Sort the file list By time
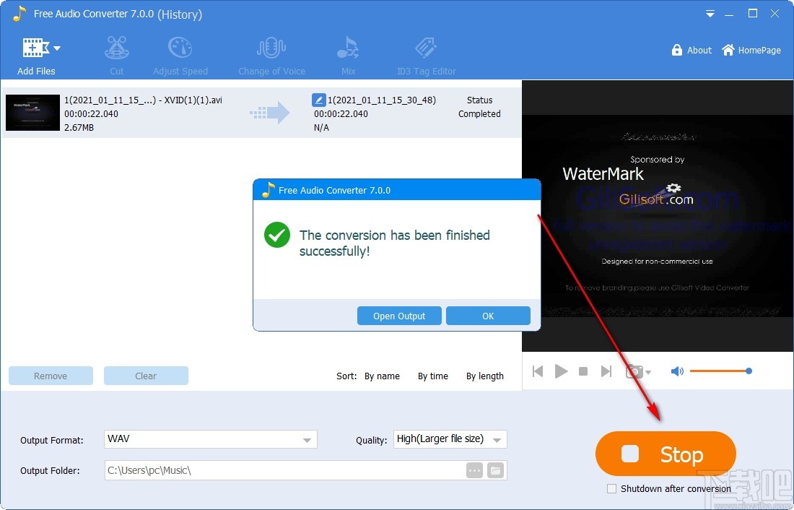 click(x=432, y=376)
